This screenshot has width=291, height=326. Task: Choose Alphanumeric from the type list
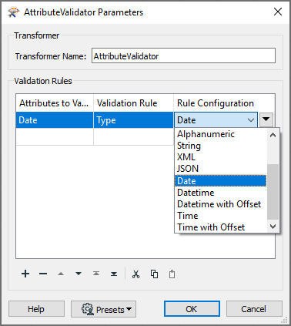point(220,134)
